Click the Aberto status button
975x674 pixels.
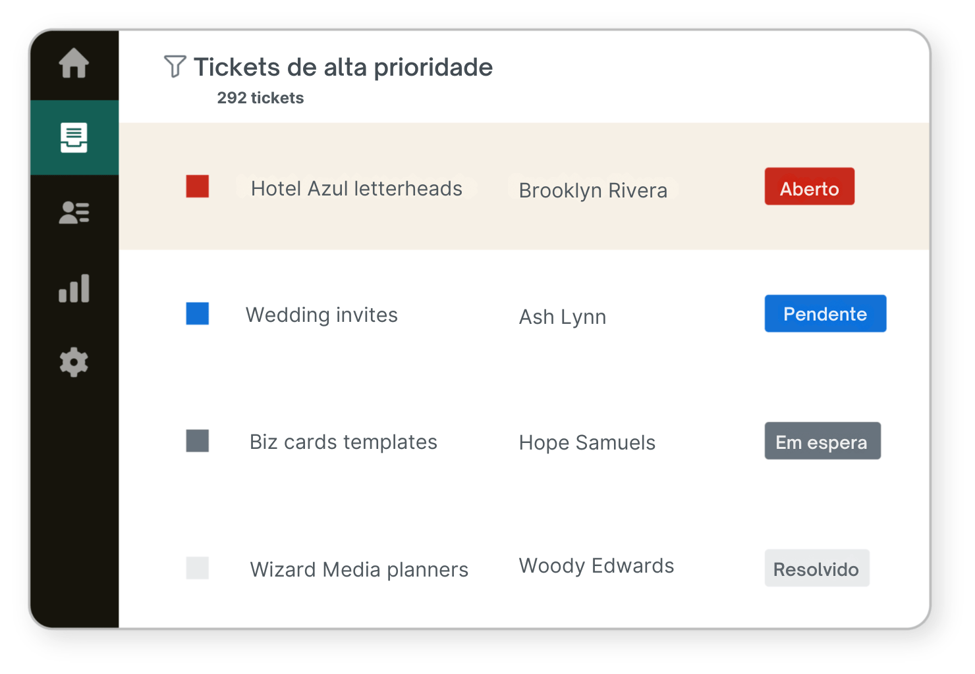pos(809,186)
